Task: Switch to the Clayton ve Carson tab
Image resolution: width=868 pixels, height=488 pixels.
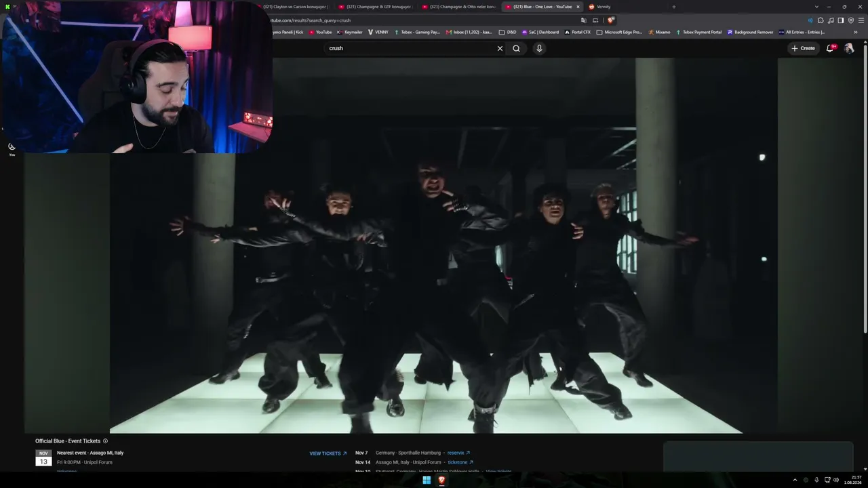Action: point(294,7)
